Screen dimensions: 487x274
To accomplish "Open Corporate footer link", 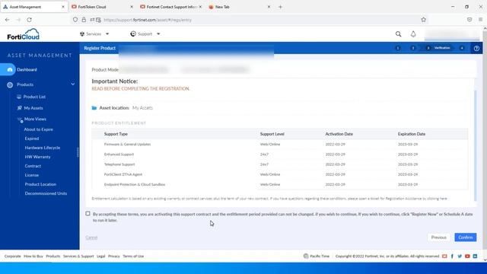I will point(12,256).
